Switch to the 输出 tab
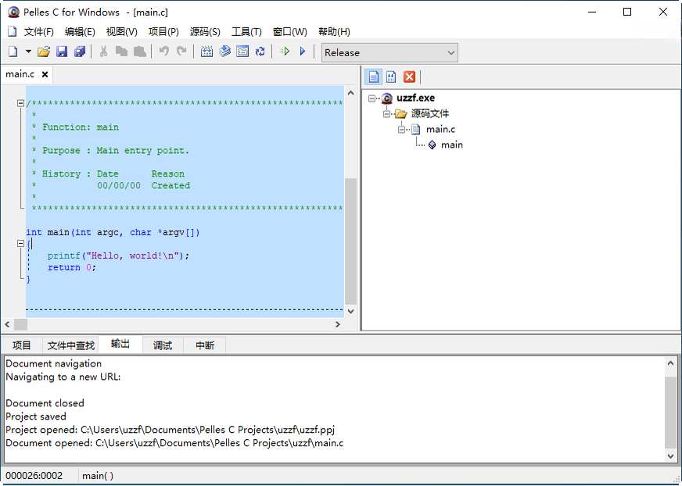682x486 pixels. tap(120, 345)
